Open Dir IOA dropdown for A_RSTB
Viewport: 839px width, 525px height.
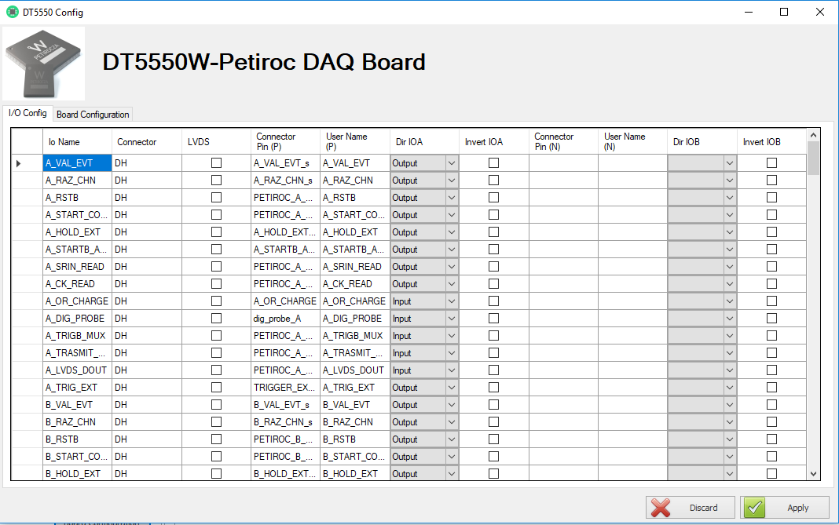coord(452,198)
